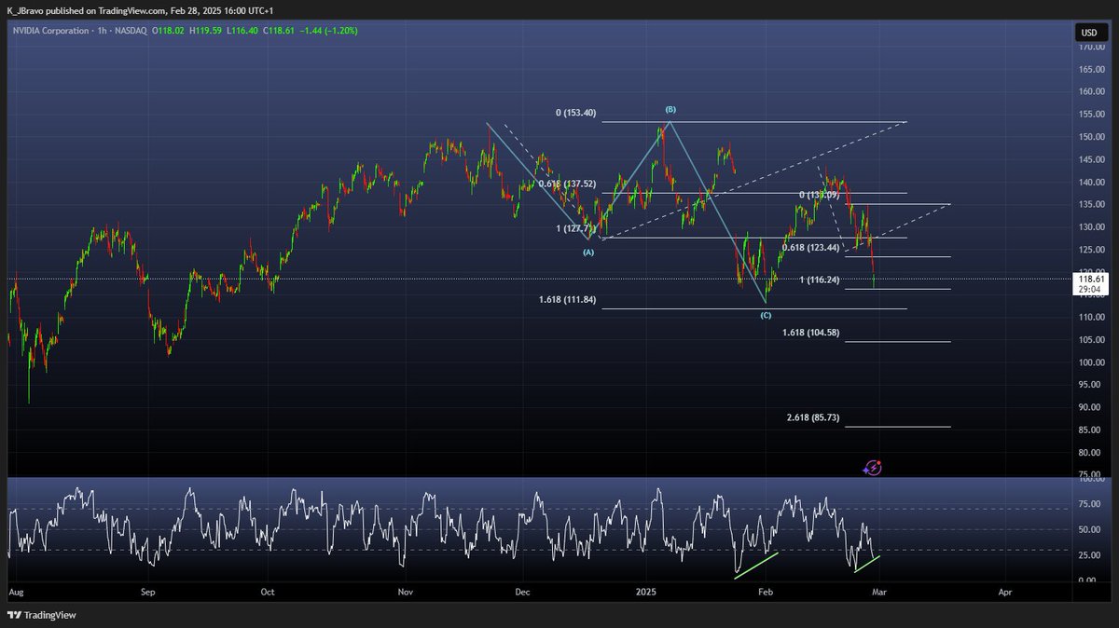The width and height of the screenshot is (1119, 628).
Task: Click the 29:04 bar countdown label
Action: coord(1091,290)
